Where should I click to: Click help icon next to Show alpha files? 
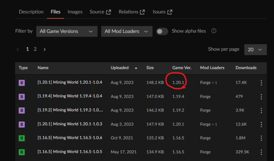pyautogui.click(x=214, y=31)
